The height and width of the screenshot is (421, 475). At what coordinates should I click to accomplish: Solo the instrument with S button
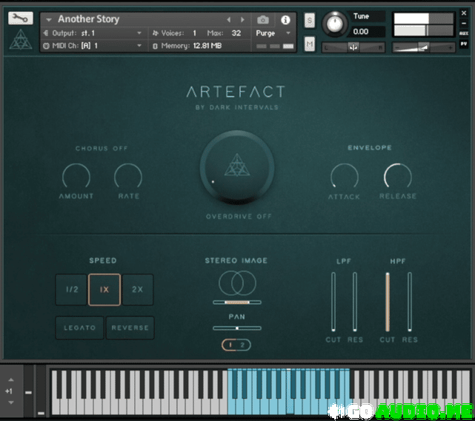pyautogui.click(x=309, y=20)
